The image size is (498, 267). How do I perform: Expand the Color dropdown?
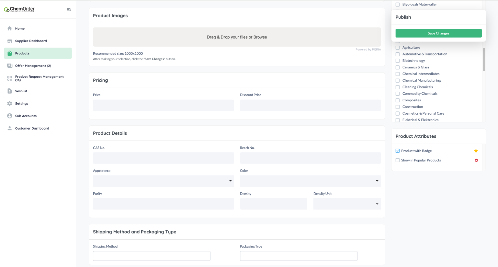(x=310, y=181)
